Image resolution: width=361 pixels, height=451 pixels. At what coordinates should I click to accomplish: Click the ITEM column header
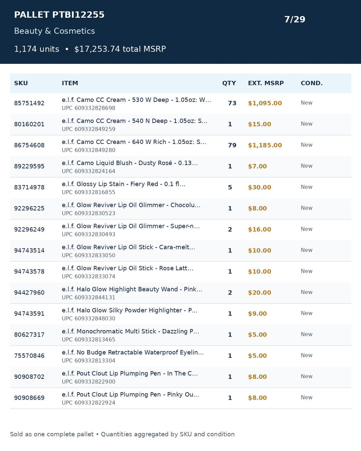coord(70,83)
